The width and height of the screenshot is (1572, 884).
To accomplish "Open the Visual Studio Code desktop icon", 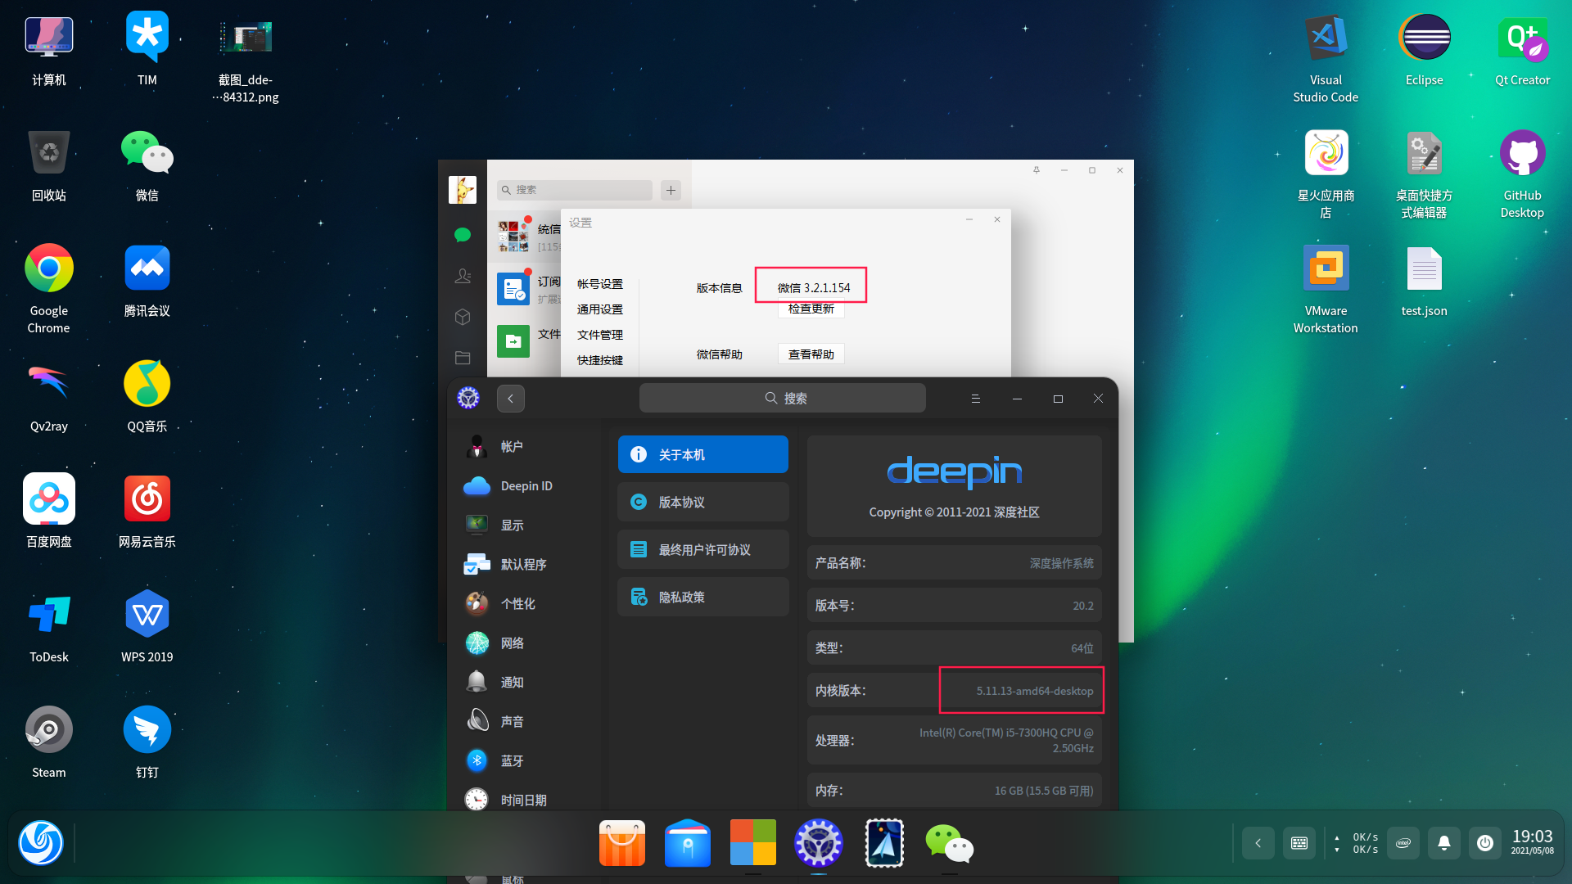I will [x=1326, y=38].
